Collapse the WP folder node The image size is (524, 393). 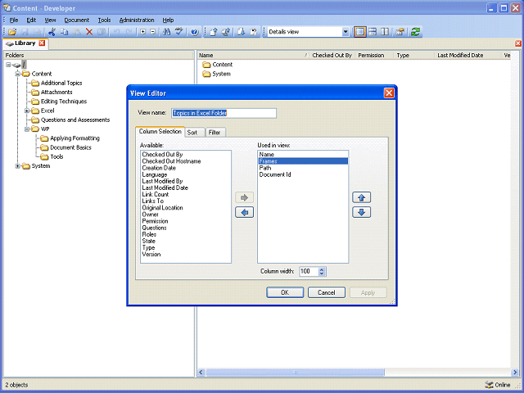pyautogui.click(x=27, y=129)
